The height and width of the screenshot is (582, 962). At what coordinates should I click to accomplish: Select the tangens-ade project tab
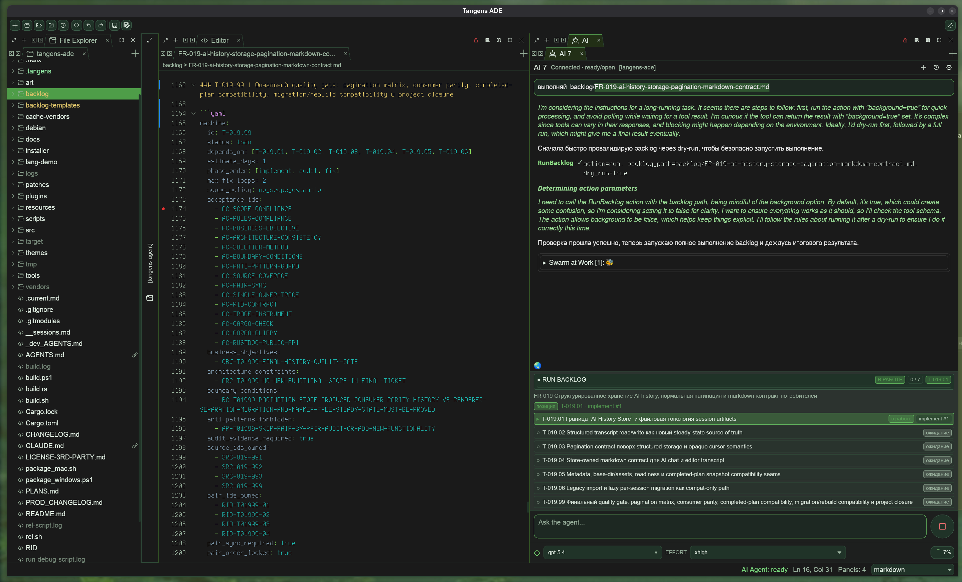point(55,53)
